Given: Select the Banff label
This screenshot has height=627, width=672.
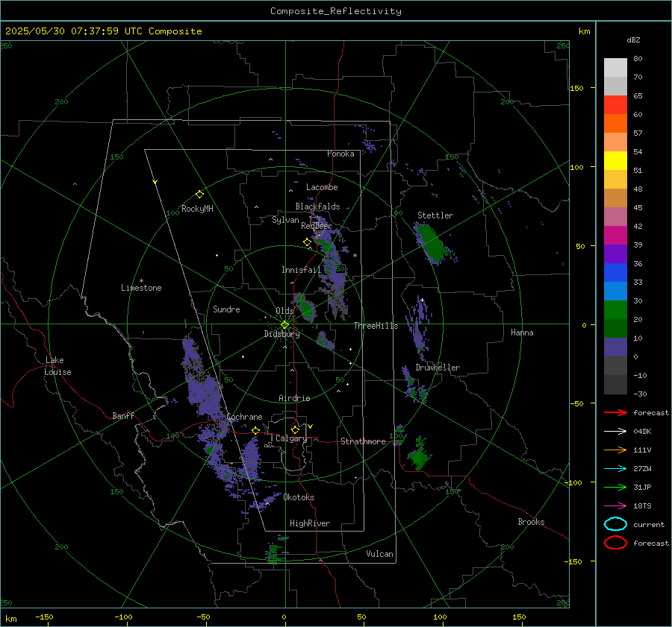Looking at the screenshot, I should pyautogui.click(x=123, y=415).
